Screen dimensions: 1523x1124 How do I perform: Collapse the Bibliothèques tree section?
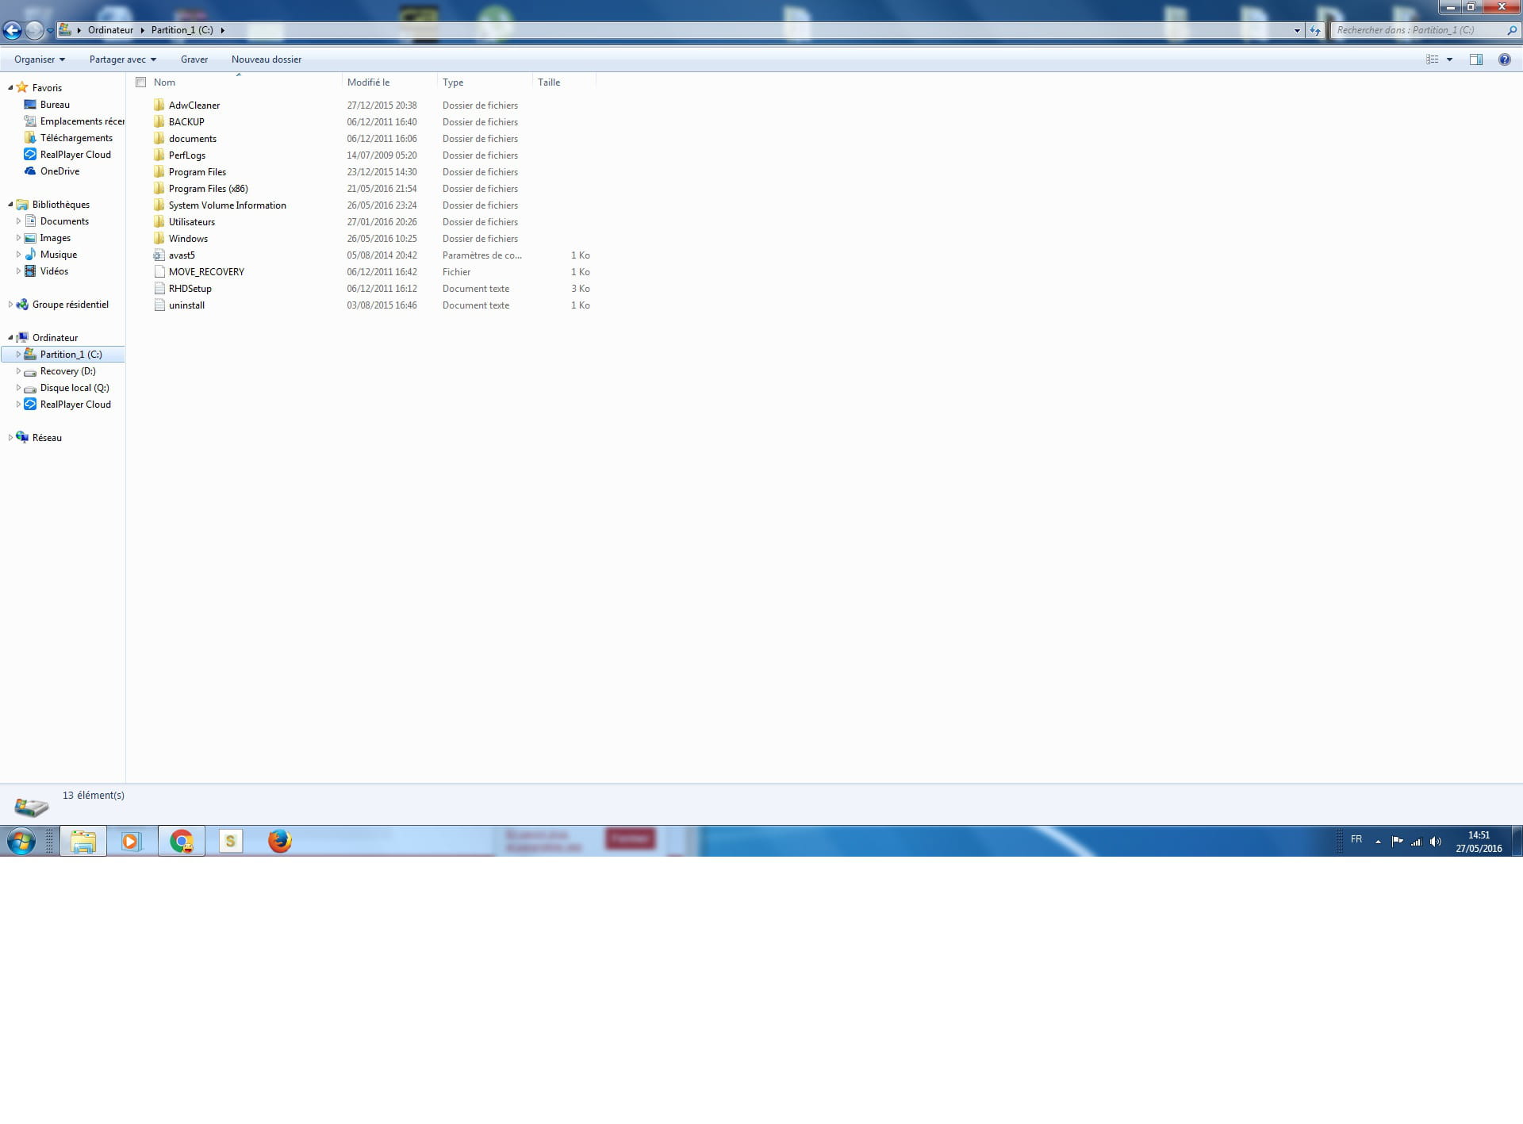click(x=10, y=205)
